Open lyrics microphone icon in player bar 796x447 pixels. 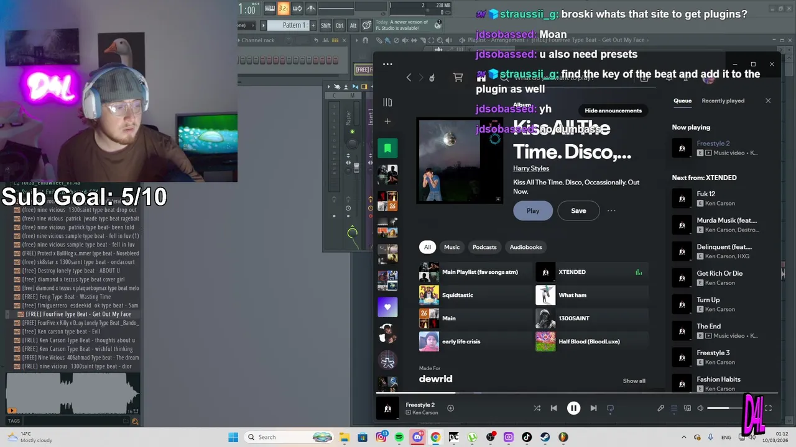pos(660,408)
